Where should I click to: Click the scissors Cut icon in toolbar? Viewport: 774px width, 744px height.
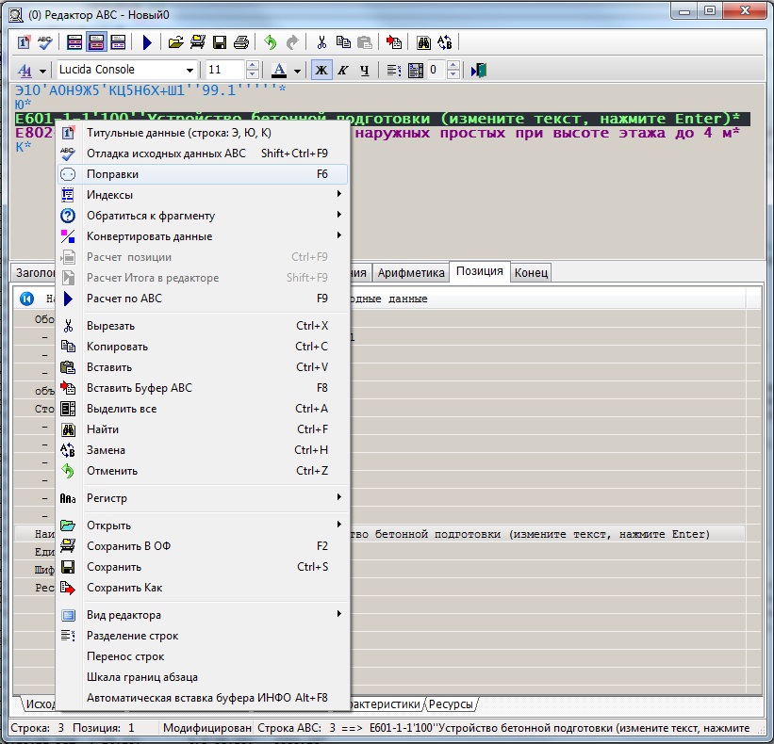pos(321,41)
